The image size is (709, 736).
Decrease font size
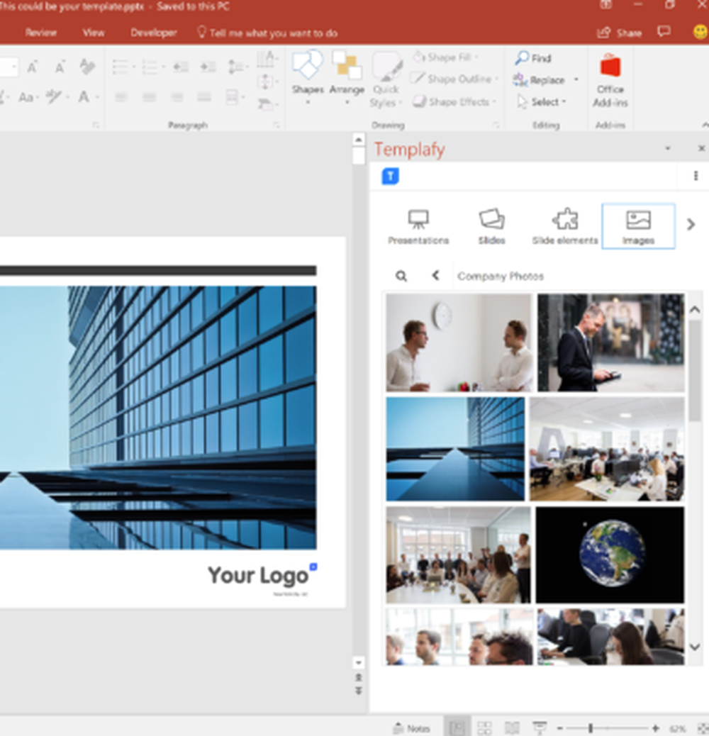(x=60, y=67)
